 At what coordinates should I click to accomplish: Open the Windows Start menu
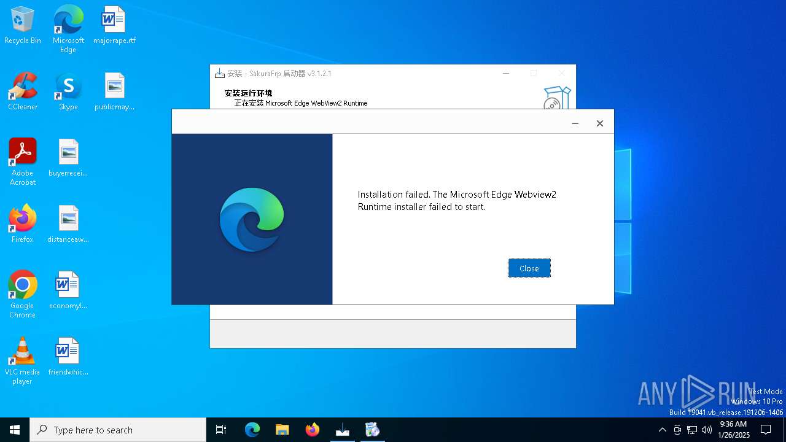point(15,430)
